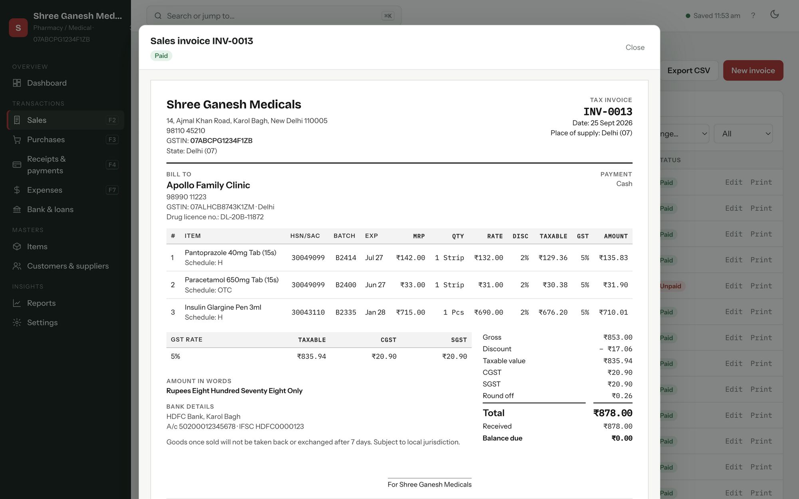Click the Items box icon
This screenshot has width=799, height=499.
click(x=17, y=247)
